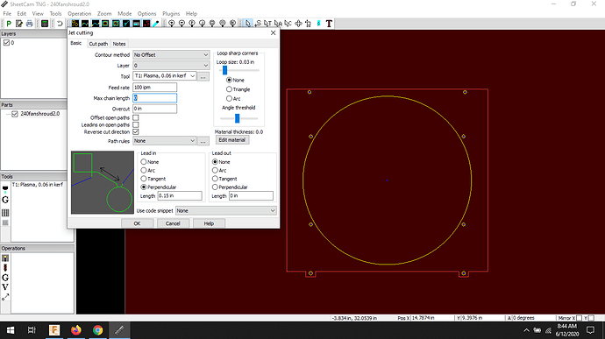Click OK in the Jet cutting dialog
The height and width of the screenshot is (339, 605).
[138, 223]
